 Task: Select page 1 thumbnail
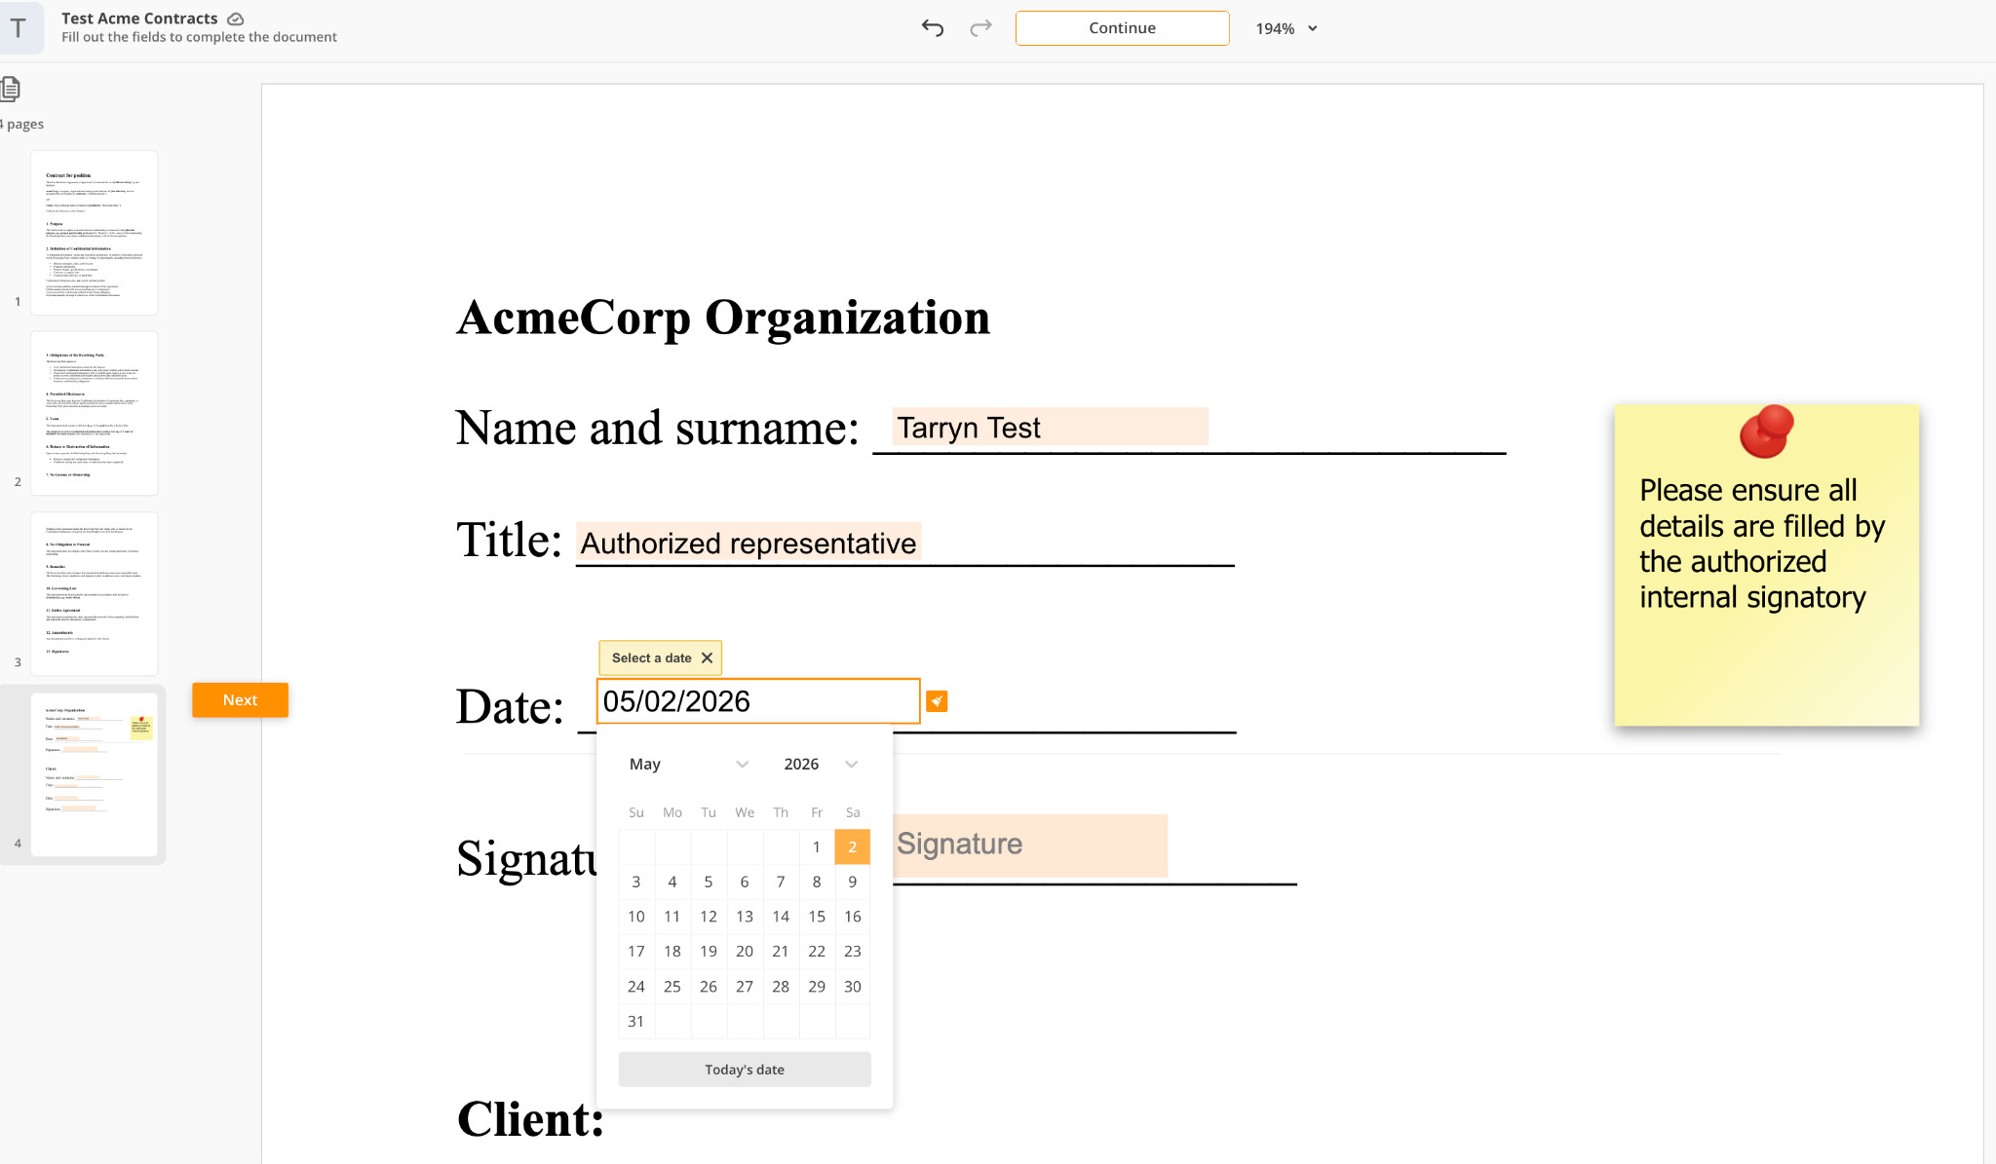coord(94,233)
